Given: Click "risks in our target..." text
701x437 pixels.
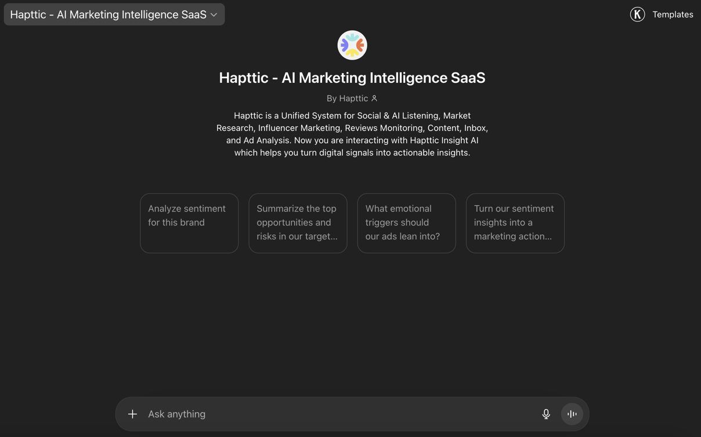Looking at the screenshot, I should [x=297, y=236].
